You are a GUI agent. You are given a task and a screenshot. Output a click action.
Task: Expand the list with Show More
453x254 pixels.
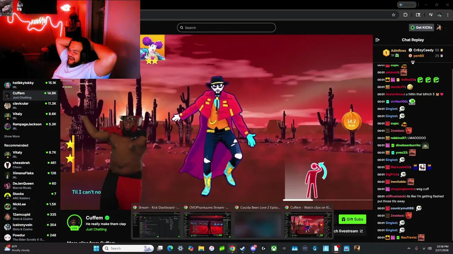(12, 137)
